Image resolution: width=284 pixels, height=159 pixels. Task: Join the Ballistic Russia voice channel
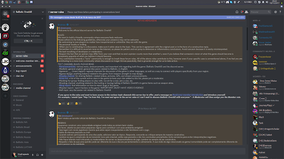(x=28, y=137)
